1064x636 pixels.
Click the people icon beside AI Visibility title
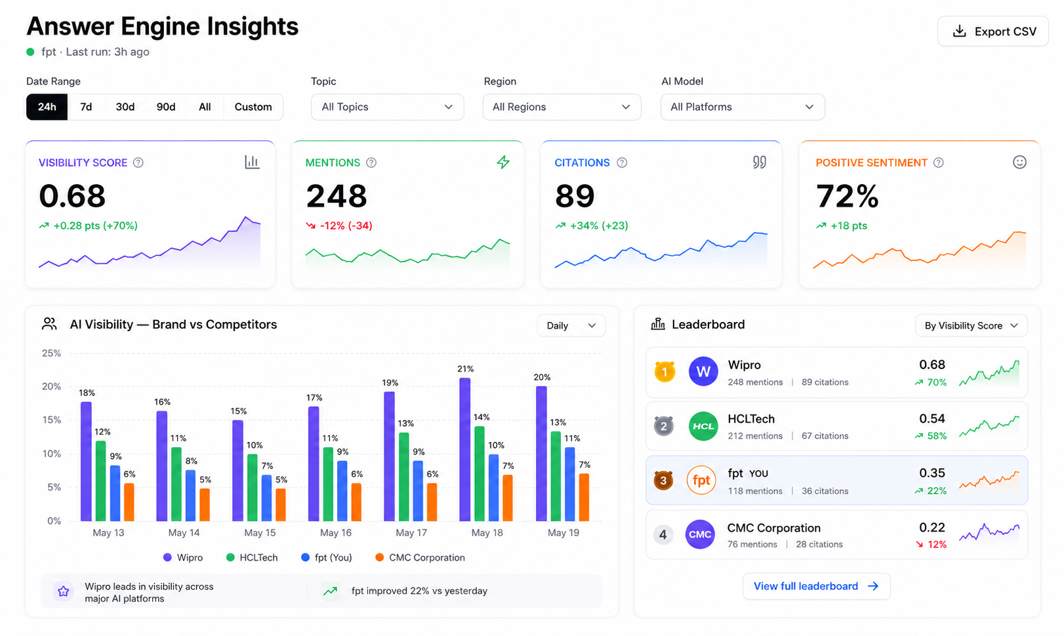49,324
